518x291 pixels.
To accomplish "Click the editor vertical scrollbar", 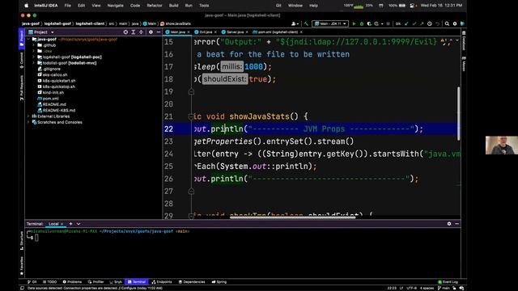I will coord(459,113).
